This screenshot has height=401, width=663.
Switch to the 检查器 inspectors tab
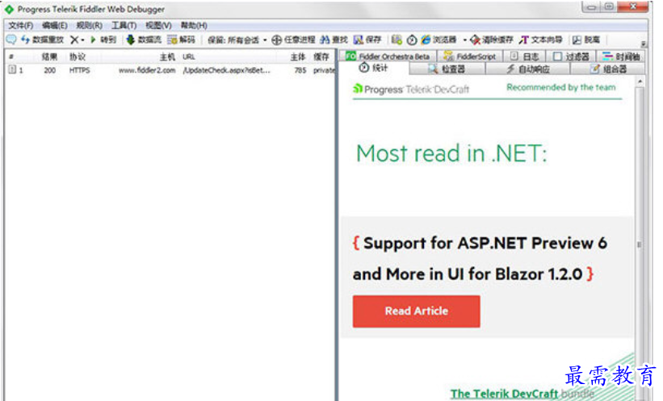[x=447, y=69]
